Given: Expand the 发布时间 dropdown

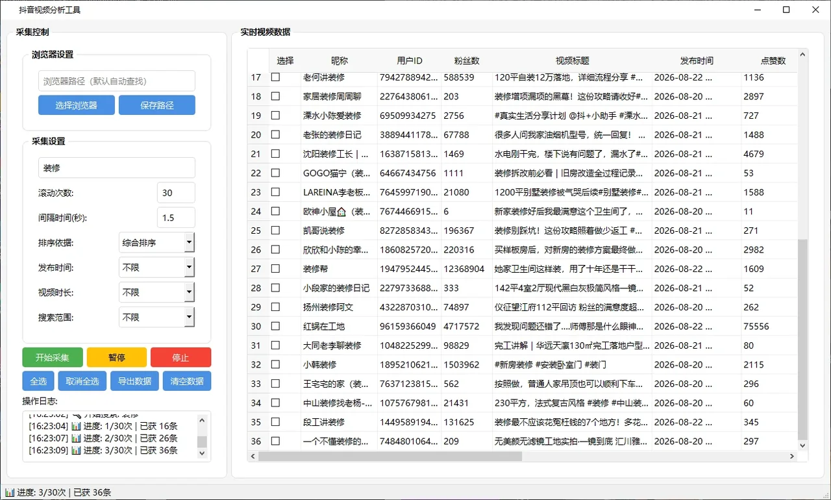Looking at the screenshot, I should (157, 268).
